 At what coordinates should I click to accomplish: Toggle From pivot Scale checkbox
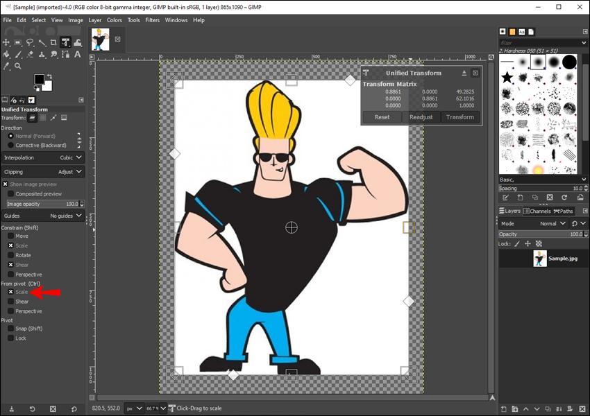coord(10,292)
